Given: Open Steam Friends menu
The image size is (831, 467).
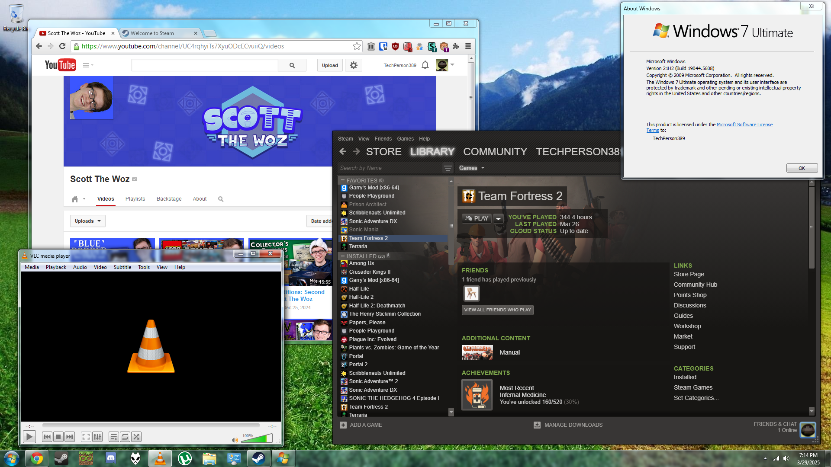Looking at the screenshot, I should pyautogui.click(x=383, y=139).
